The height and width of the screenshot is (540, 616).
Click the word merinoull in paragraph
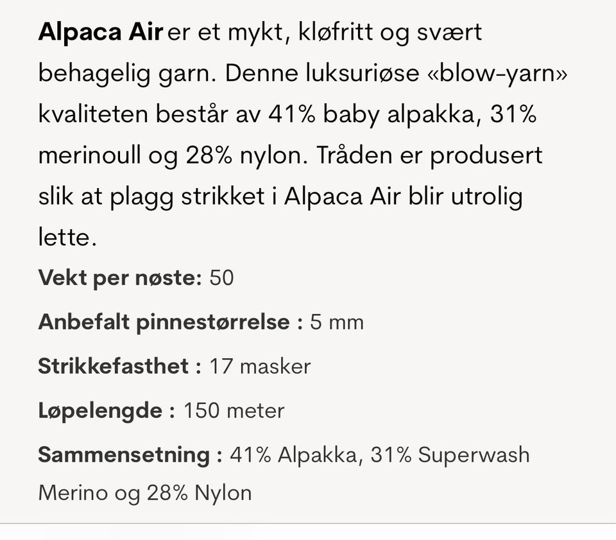coord(90,155)
